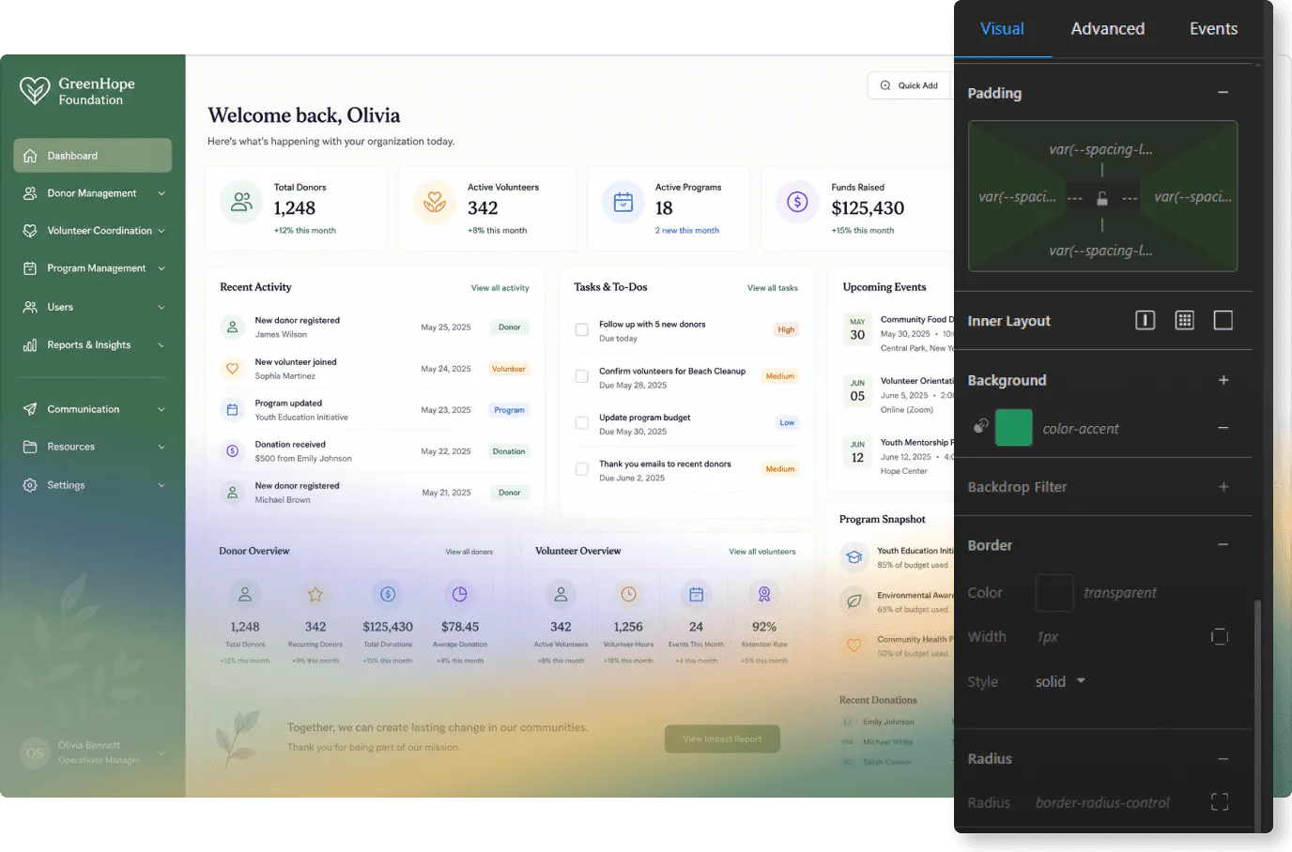Click the Recurring Donors star icon
Viewport: 1292px width, 852px height.
coord(315,594)
